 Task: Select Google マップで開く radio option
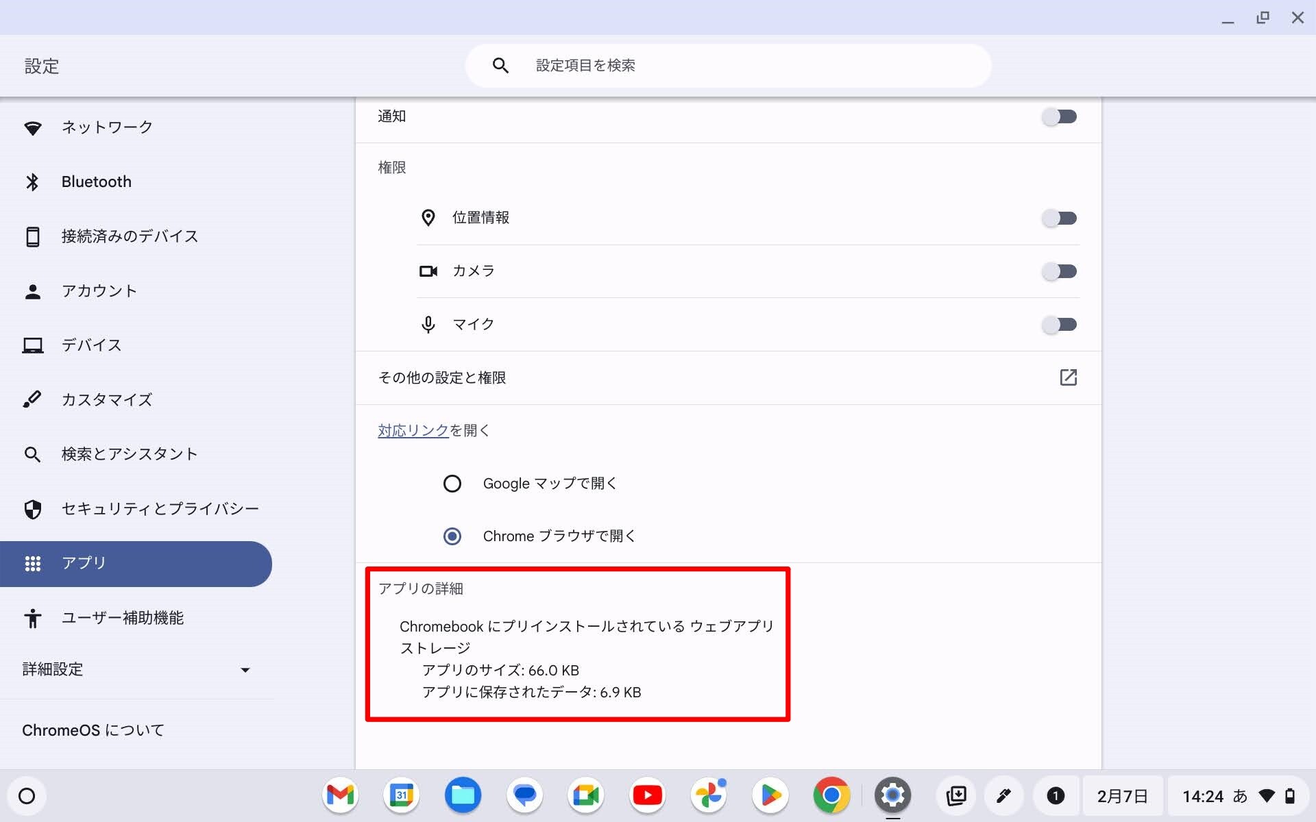coord(452,484)
